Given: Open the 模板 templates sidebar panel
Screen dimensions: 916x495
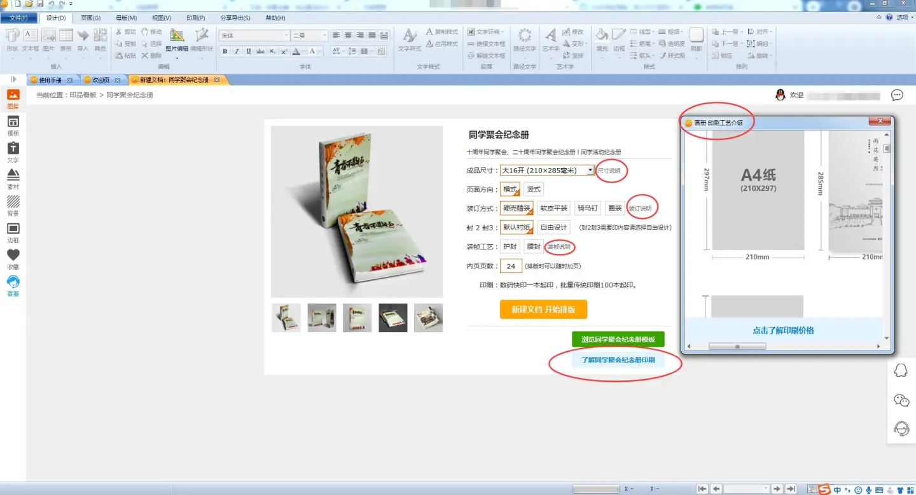Looking at the screenshot, I should (x=13, y=126).
